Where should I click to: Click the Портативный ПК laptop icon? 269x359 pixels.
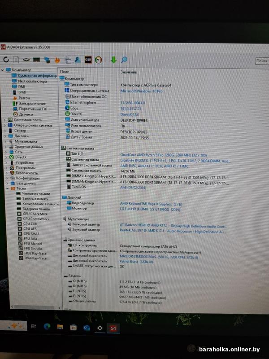tap(15, 109)
